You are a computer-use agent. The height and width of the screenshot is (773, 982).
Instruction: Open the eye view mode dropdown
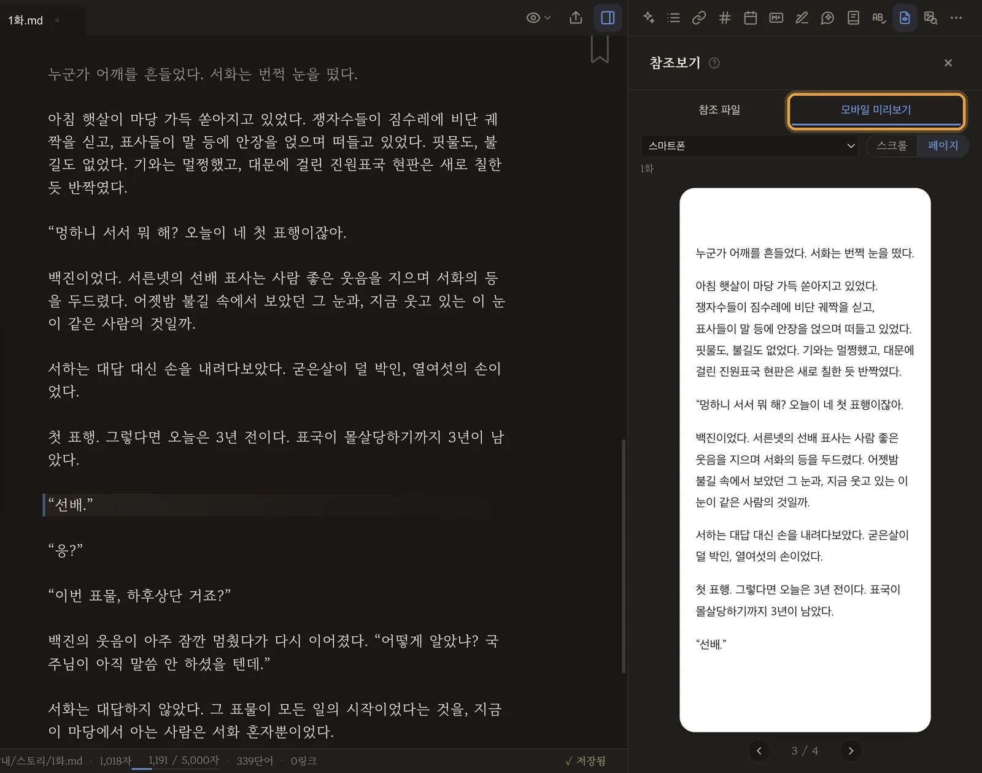(x=538, y=18)
